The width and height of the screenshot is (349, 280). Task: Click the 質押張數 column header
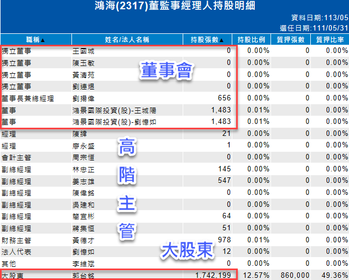click(x=291, y=40)
